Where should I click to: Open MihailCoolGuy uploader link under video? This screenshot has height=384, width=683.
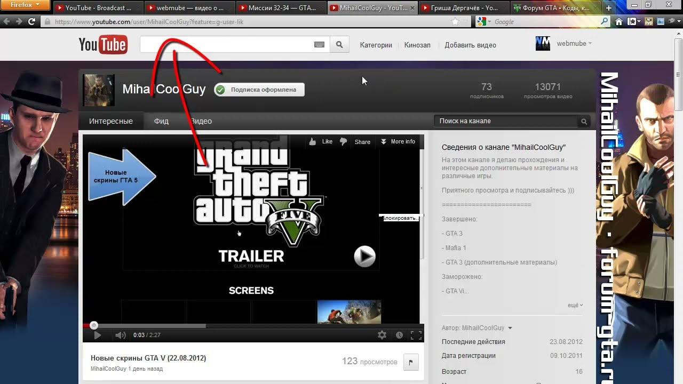(x=108, y=369)
